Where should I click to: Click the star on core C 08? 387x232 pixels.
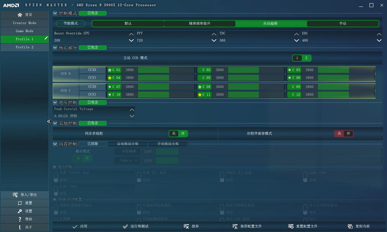(200, 87)
